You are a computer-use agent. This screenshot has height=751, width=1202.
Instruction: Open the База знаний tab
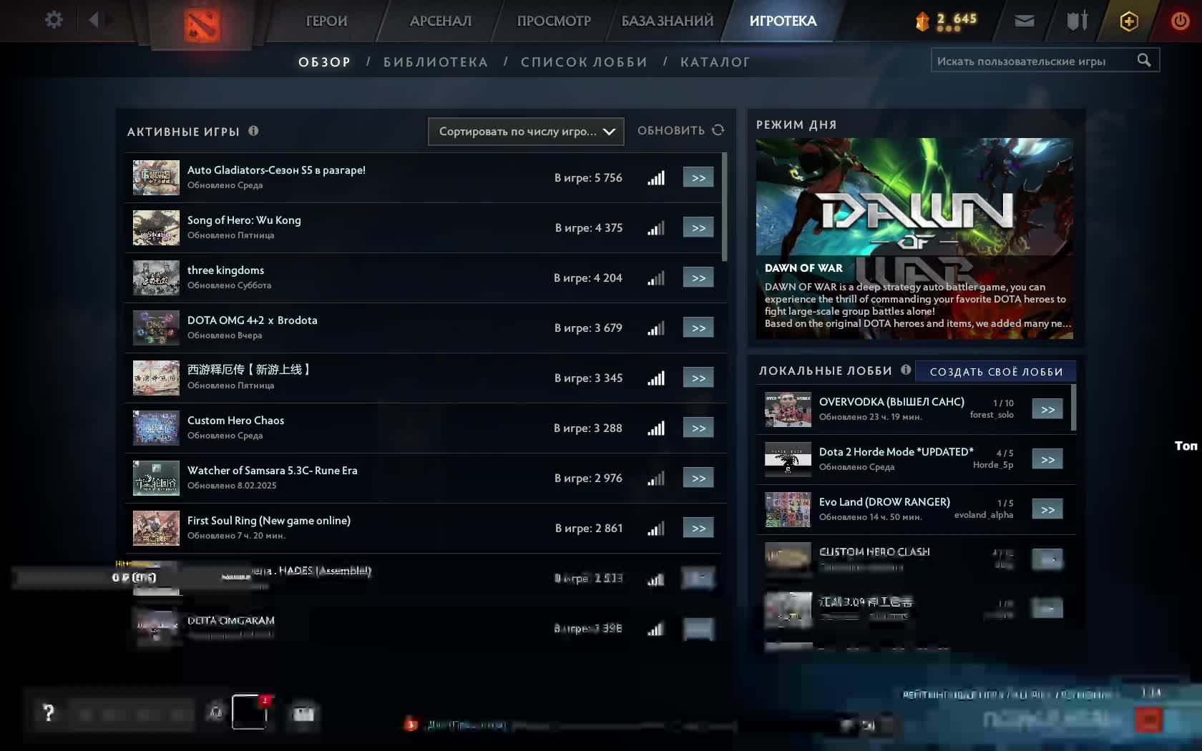pos(668,21)
